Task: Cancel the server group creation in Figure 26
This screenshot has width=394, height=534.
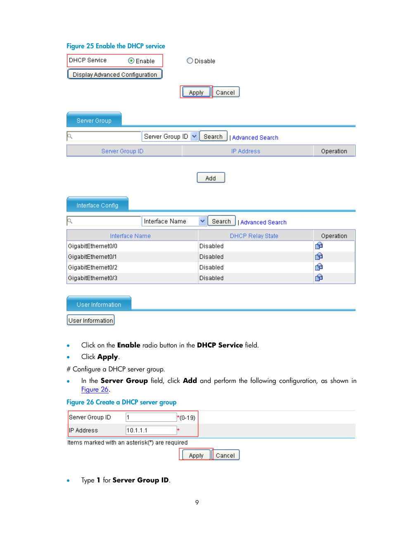Action: [x=225, y=455]
